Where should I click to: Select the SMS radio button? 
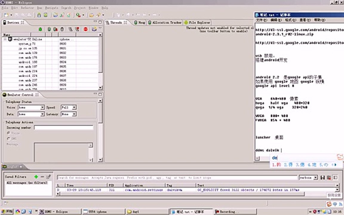[x=8, y=139]
